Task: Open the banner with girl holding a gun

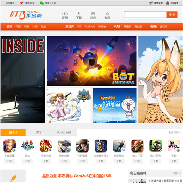Action: tap(69, 105)
